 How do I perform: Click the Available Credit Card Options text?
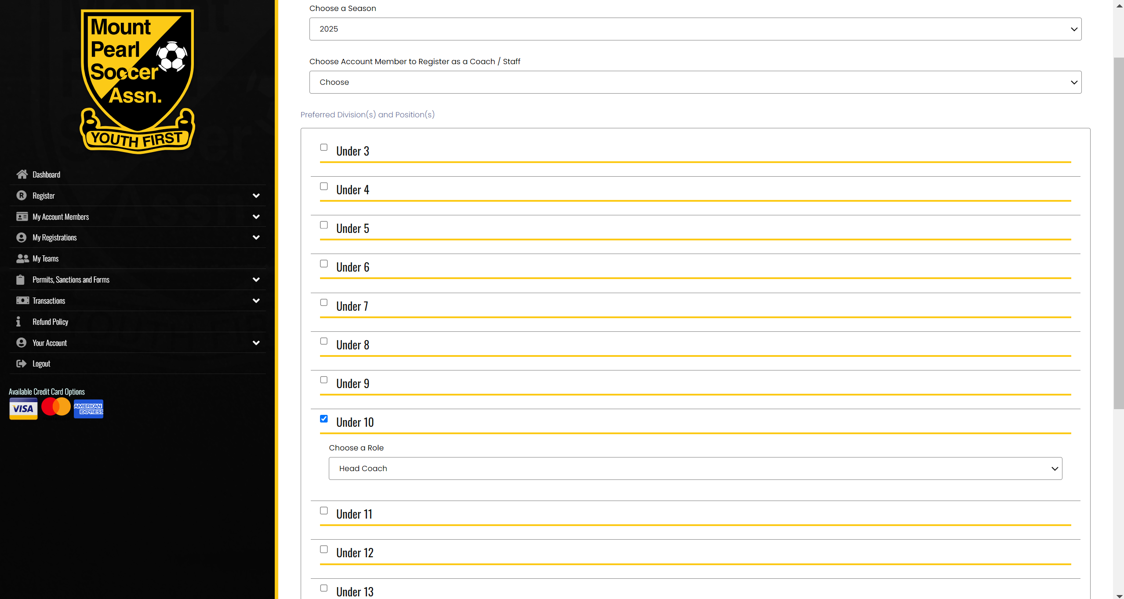(x=47, y=392)
